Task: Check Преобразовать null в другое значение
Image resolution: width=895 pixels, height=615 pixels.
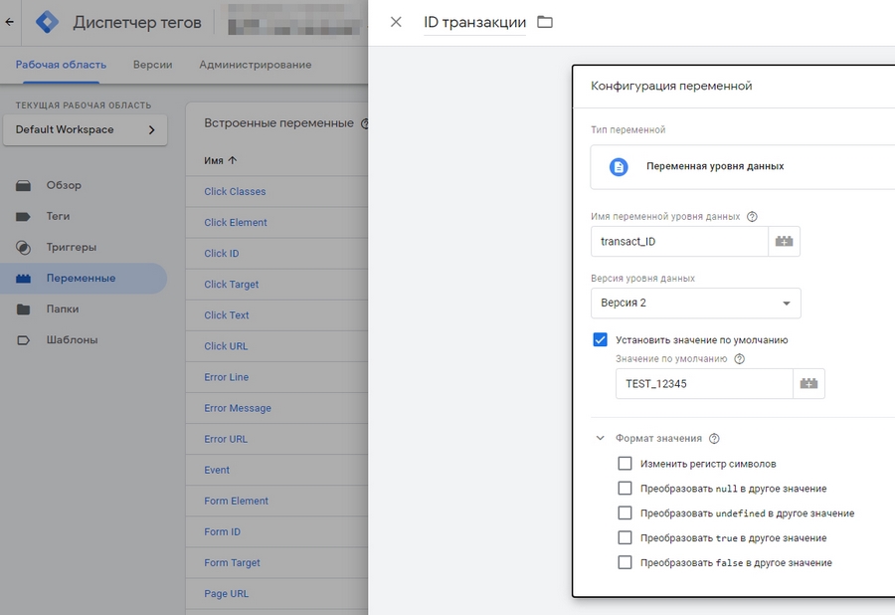Action: (625, 489)
